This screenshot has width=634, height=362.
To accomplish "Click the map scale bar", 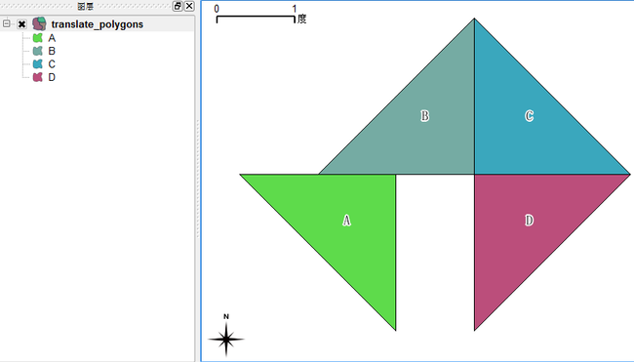I will coord(260,15).
